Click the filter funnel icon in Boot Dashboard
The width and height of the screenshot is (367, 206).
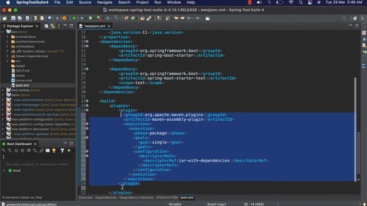click(x=62, y=150)
